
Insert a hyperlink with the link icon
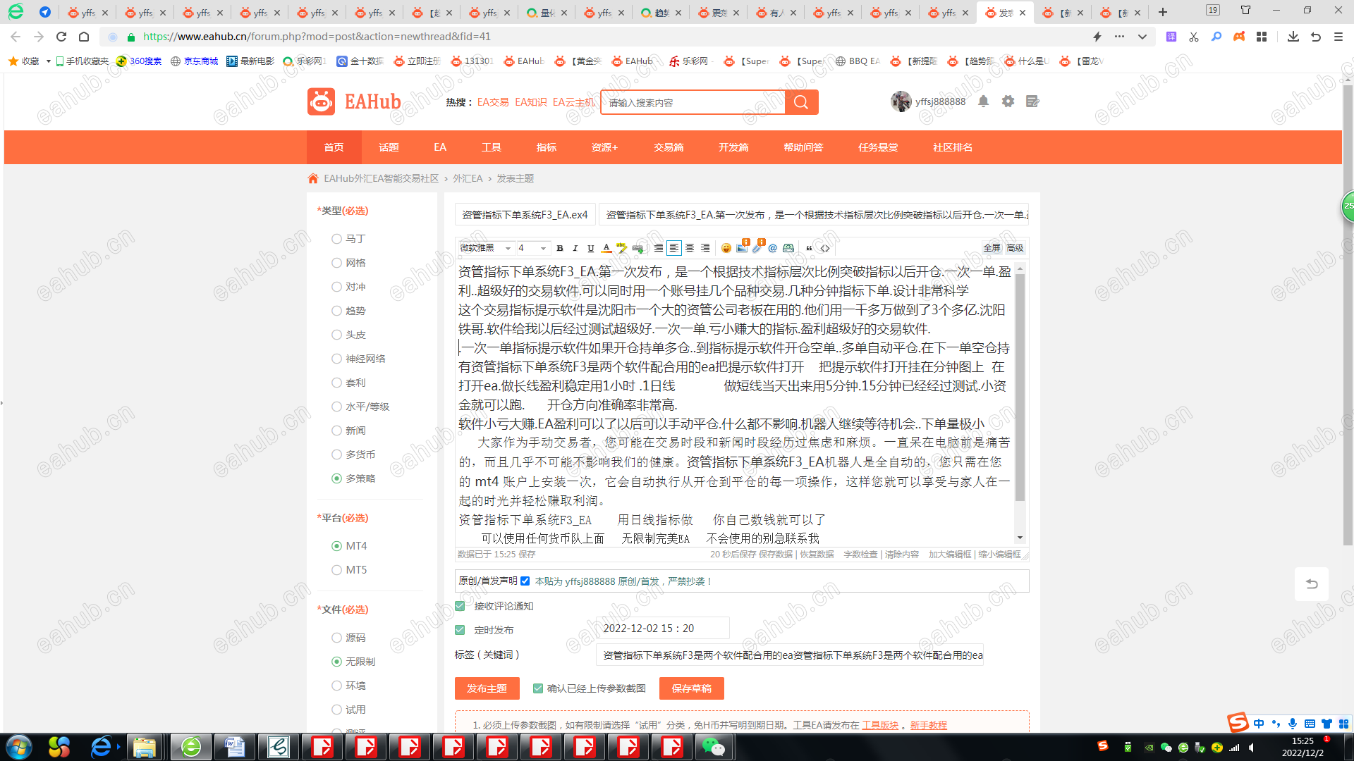tap(638, 248)
